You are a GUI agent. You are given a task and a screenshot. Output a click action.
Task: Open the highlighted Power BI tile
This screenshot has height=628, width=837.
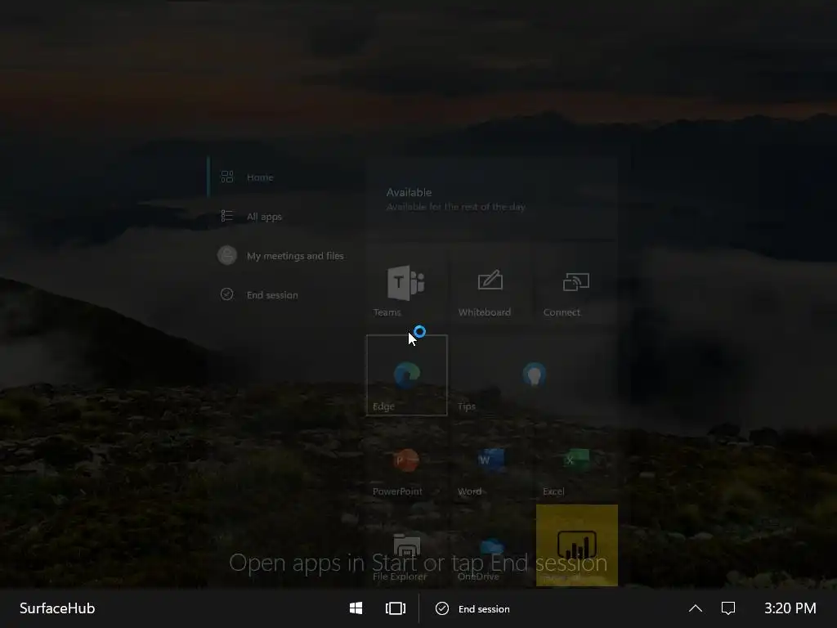point(576,545)
